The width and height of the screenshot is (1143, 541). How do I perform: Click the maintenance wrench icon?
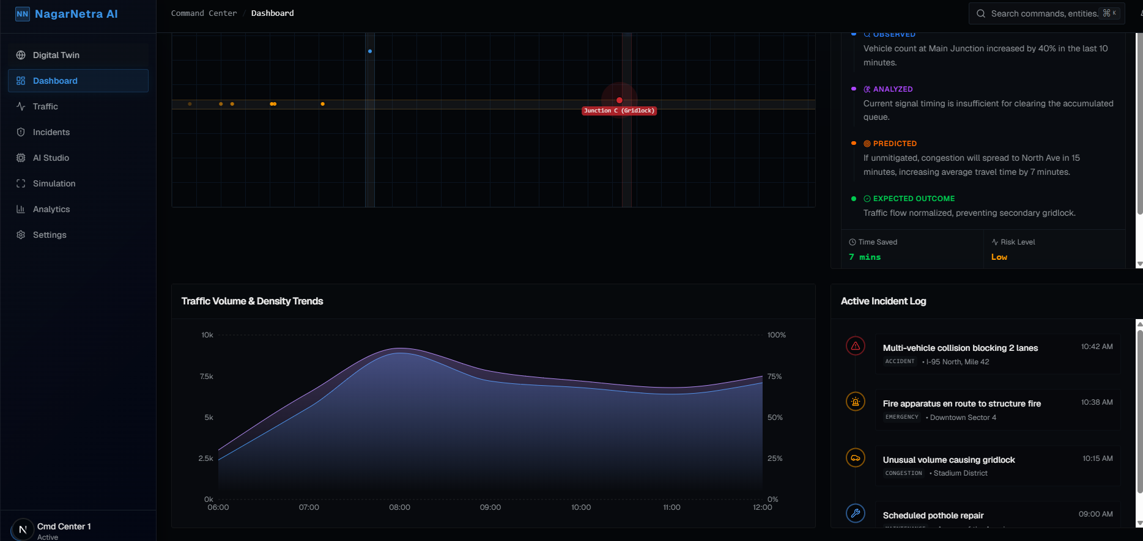856,513
